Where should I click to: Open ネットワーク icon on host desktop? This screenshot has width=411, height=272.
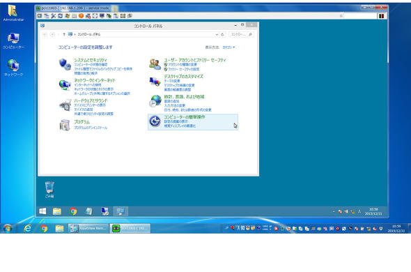pyautogui.click(x=13, y=68)
